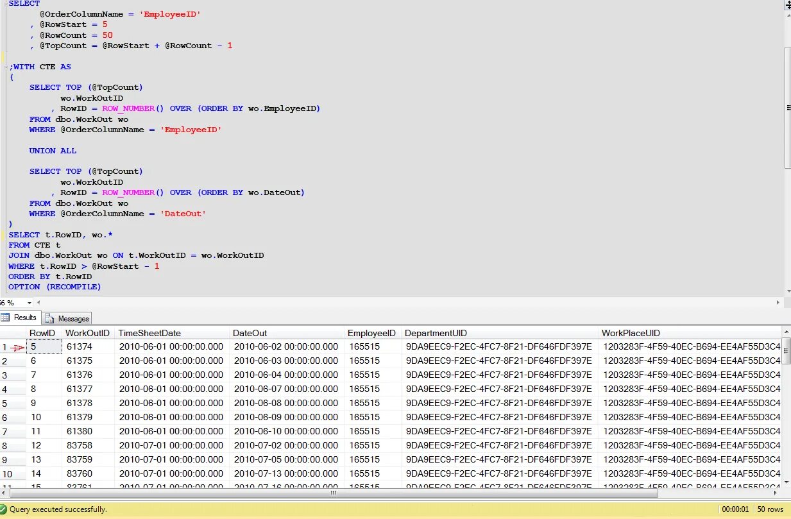Click the 'WHERE t.RowID > @RowStart - 1' line

click(x=84, y=266)
